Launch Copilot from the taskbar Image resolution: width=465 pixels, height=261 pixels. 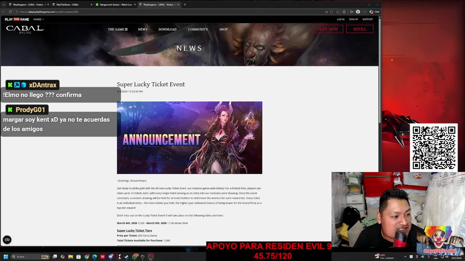point(62,257)
